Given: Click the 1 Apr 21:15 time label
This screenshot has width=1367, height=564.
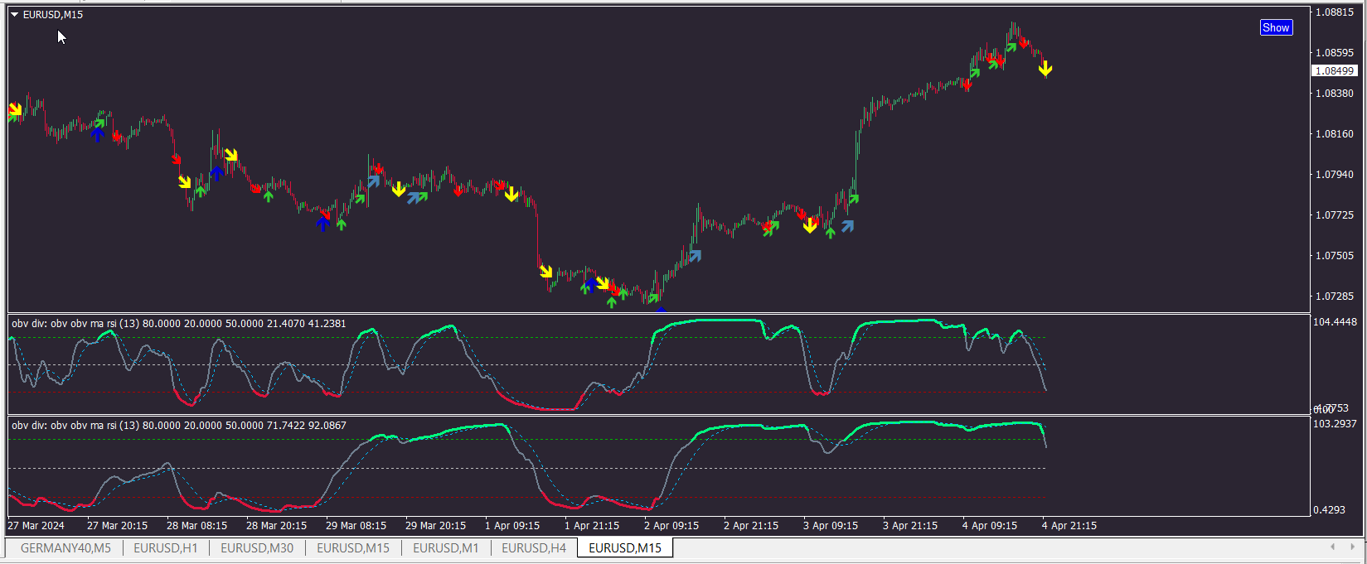Looking at the screenshot, I should 592,526.
